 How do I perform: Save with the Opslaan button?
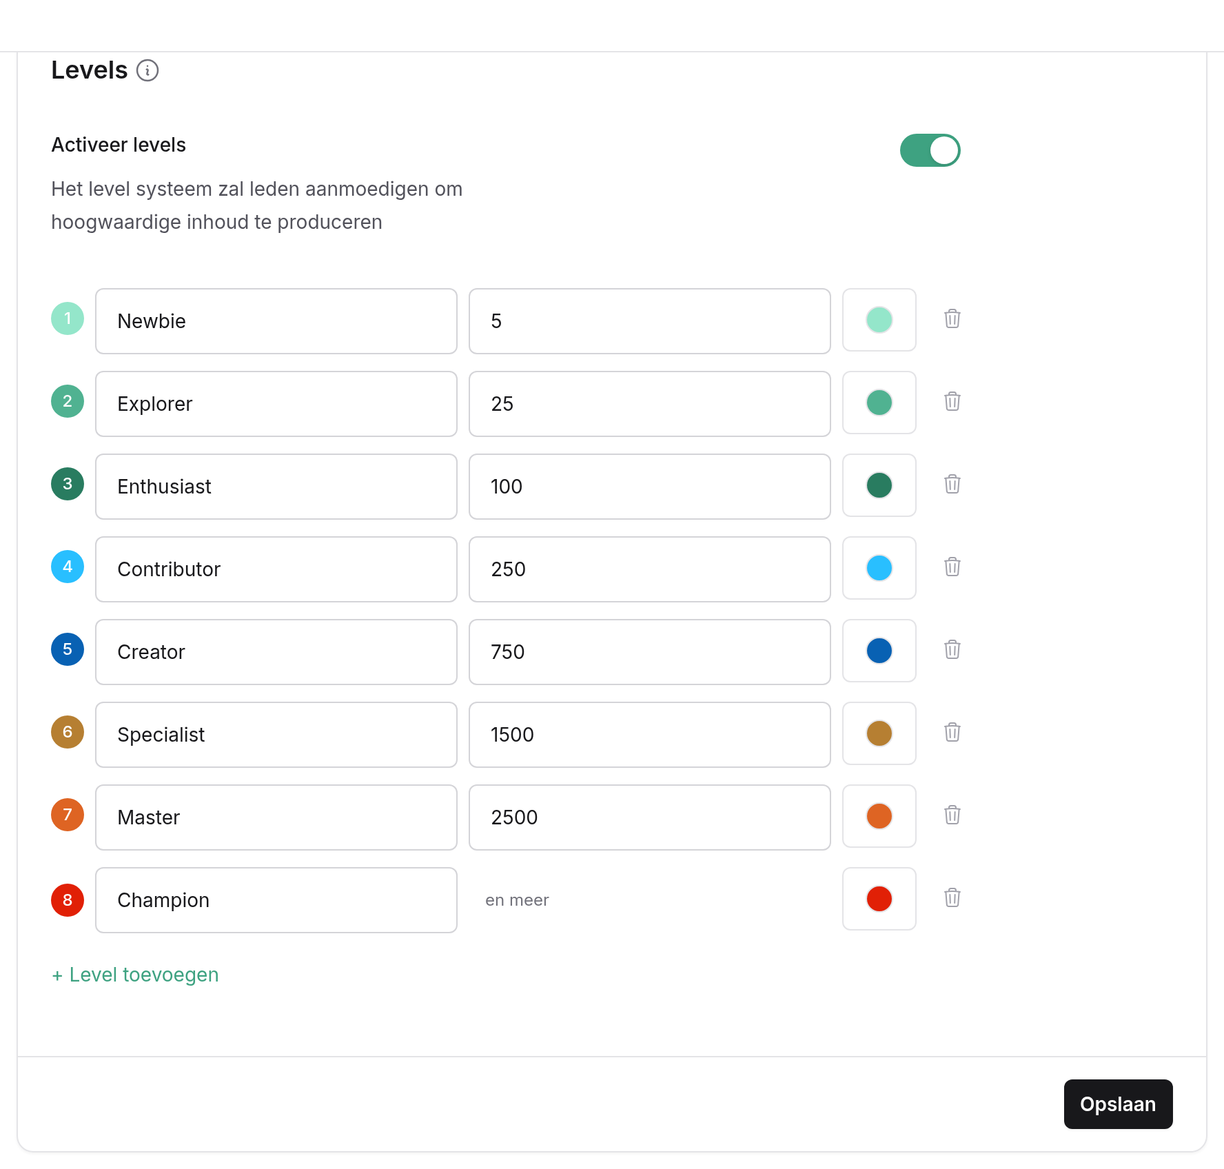[1118, 1104]
